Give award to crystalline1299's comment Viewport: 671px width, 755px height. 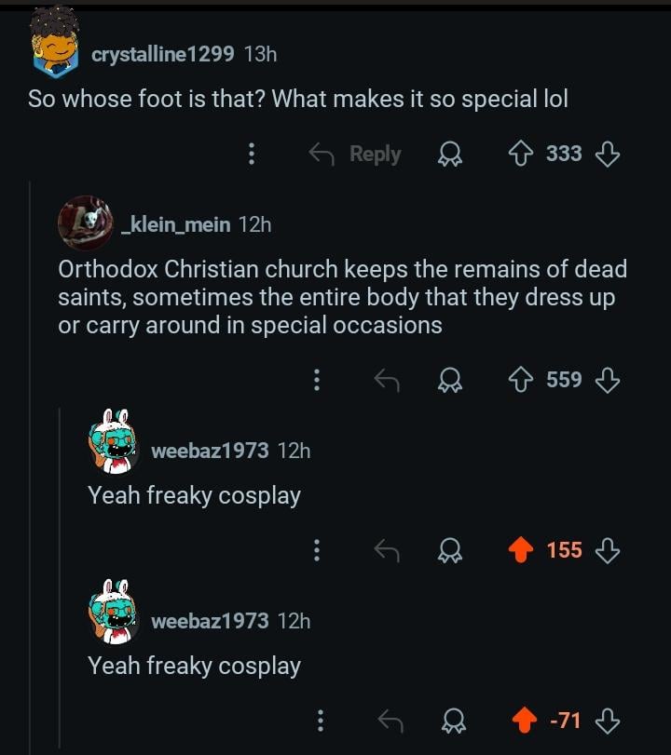click(451, 154)
